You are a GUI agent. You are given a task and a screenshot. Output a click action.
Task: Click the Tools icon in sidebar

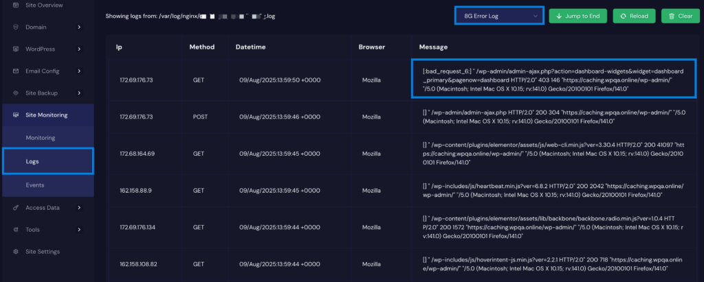click(16, 229)
